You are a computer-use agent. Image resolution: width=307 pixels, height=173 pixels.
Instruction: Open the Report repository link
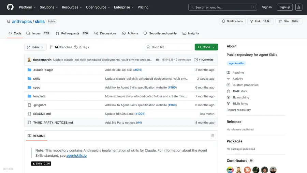(x=239, y=110)
